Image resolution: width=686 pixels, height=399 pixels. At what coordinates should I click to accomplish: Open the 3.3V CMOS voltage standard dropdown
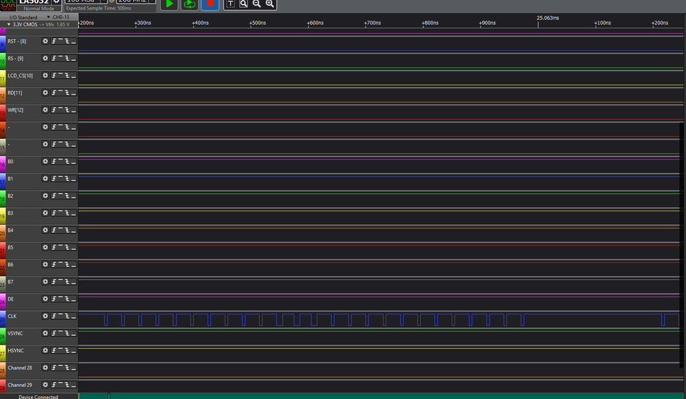tap(9, 24)
